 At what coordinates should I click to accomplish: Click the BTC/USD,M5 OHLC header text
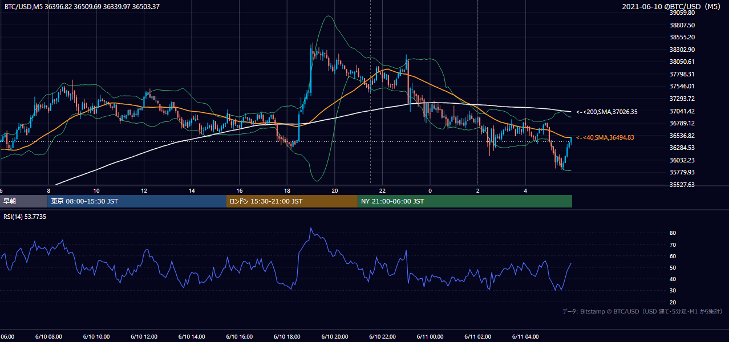pyautogui.click(x=82, y=6)
